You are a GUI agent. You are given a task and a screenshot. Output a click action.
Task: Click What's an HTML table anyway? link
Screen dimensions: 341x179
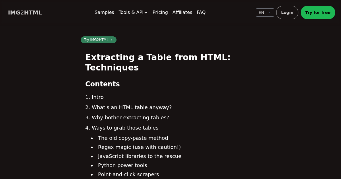pos(132,107)
